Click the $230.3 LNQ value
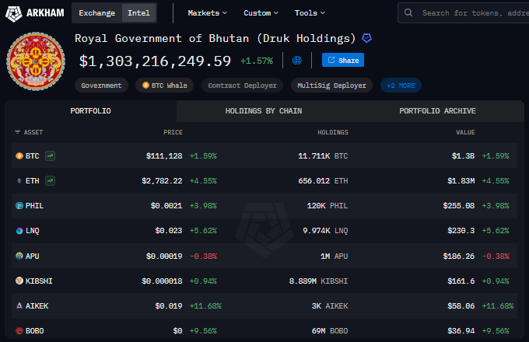Viewport: 529px width, 342px height. point(461,231)
